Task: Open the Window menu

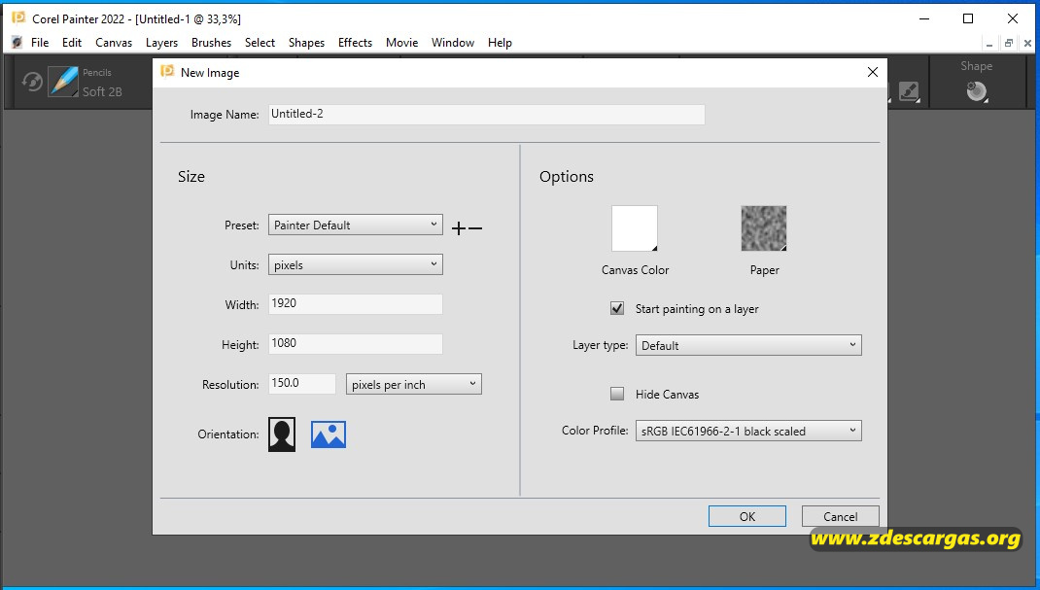Action: tap(453, 43)
